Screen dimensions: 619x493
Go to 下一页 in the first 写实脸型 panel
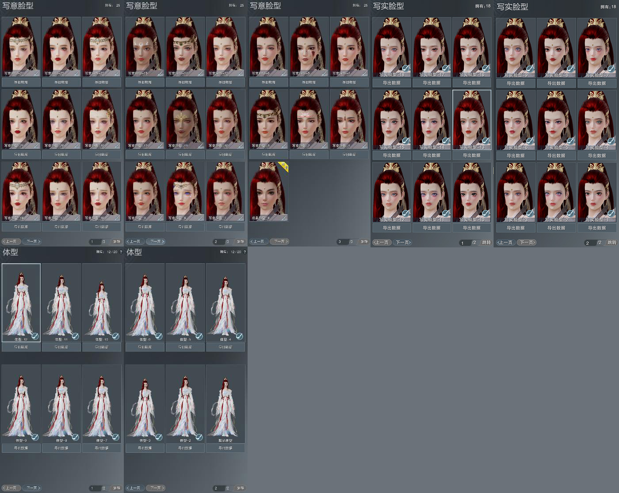coord(403,243)
